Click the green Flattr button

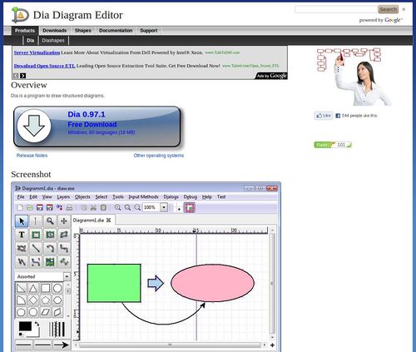click(x=322, y=145)
